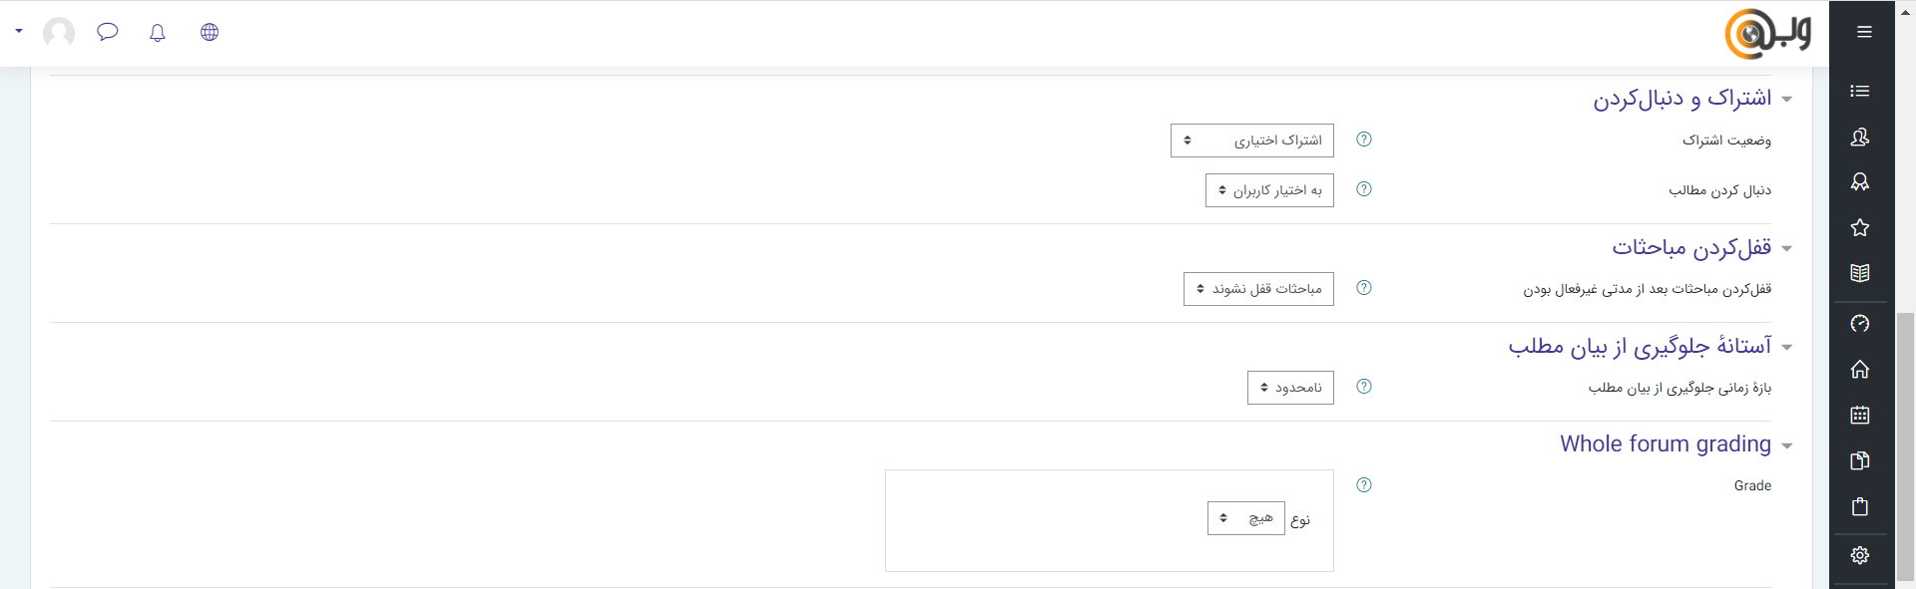Click the notifications bell icon
This screenshot has width=1916, height=589.
pyautogui.click(x=157, y=33)
